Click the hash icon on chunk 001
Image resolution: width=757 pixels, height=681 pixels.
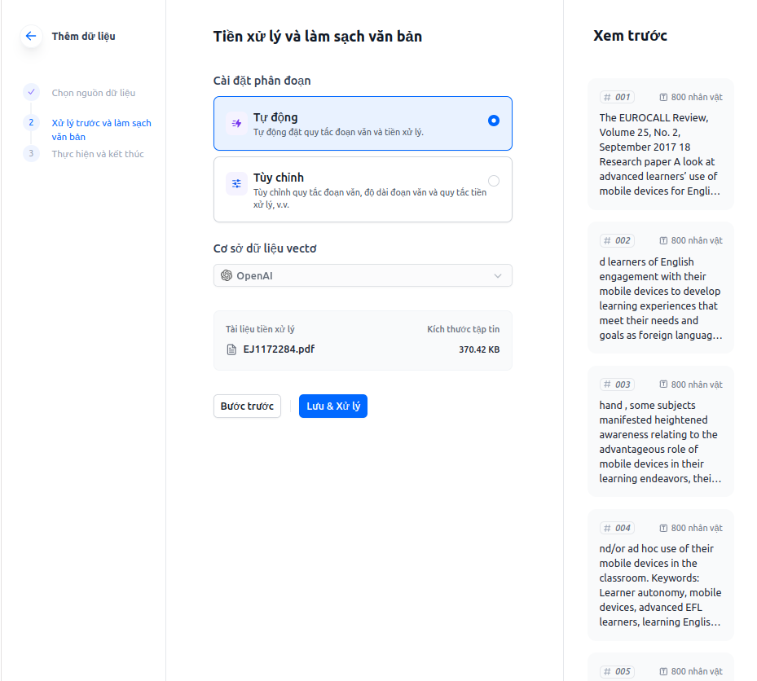[607, 97]
